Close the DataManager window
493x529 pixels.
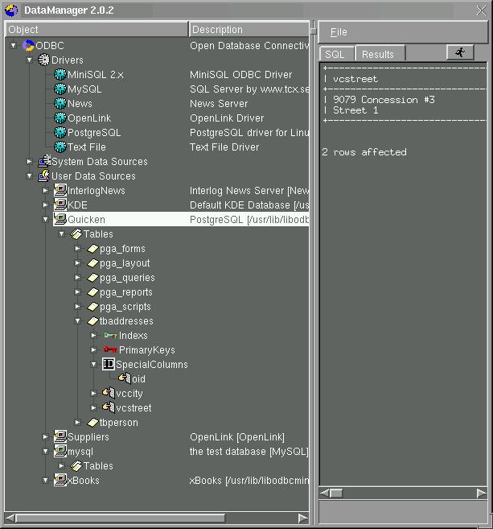[481, 10]
